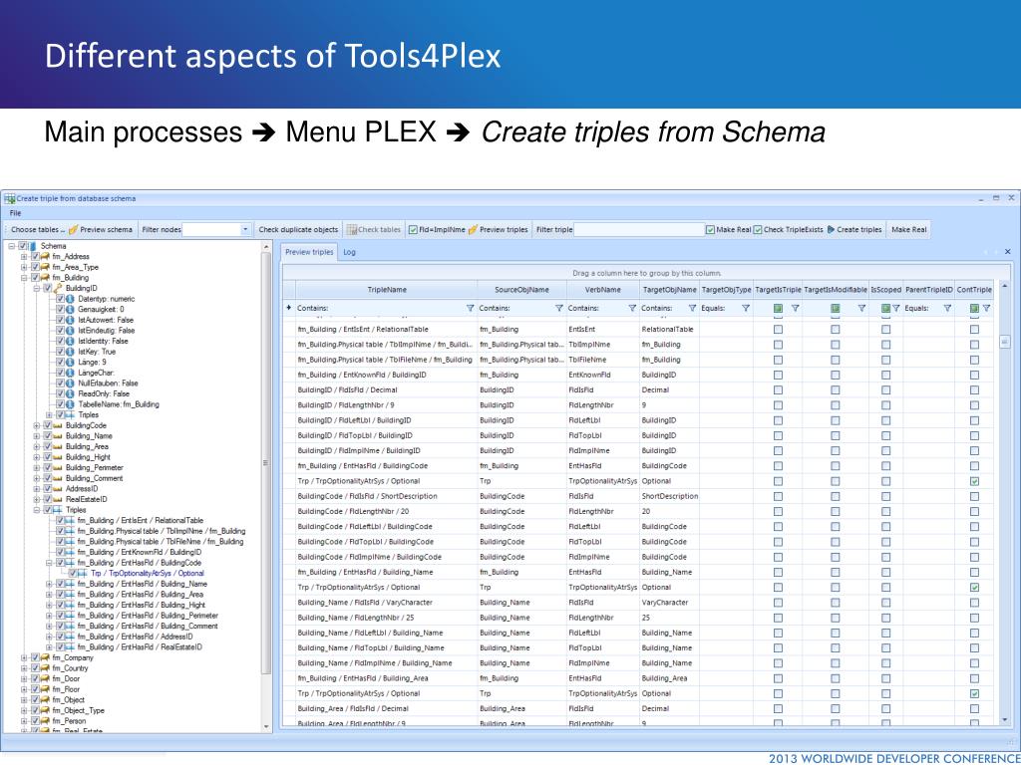Click the Preview schema toolbar icon
The height and width of the screenshot is (765, 1021).
pyautogui.click(x=73, y=230)
